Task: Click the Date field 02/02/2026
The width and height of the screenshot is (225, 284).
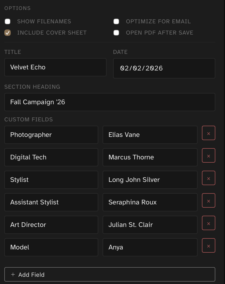Action: [x=164, y=68]
